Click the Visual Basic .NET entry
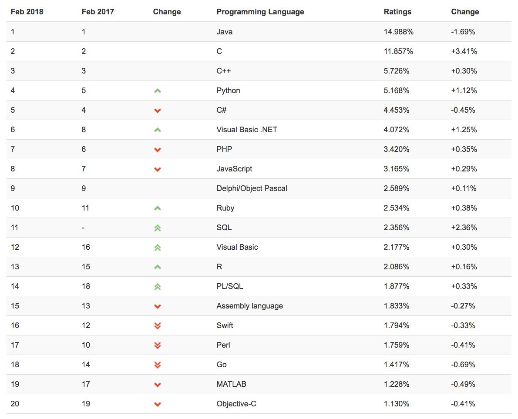 (247, 129)
